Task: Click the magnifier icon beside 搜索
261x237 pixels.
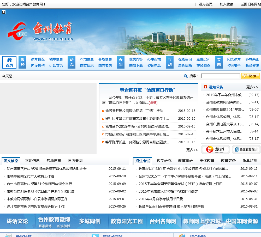Action: [186, 76]
